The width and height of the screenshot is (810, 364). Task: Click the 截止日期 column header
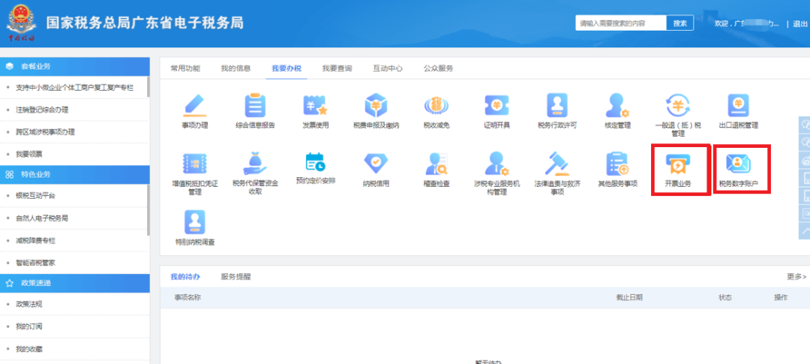click(629, 298)
